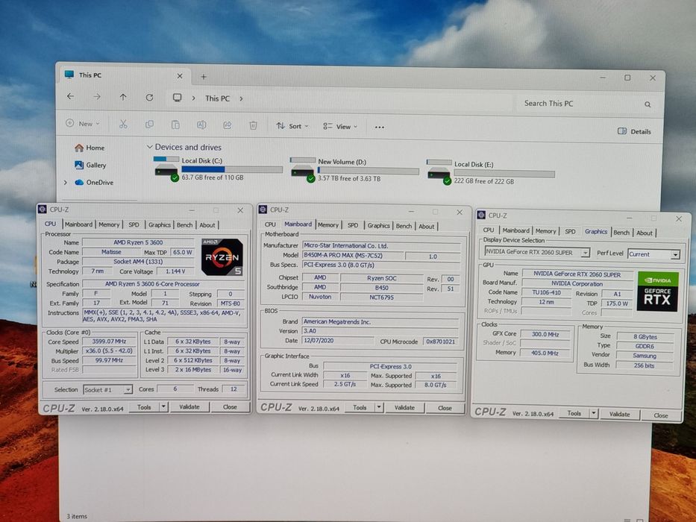696x522 pixels.
Task: Click the Ryzen 5 logo image
Action: [222, 257]
